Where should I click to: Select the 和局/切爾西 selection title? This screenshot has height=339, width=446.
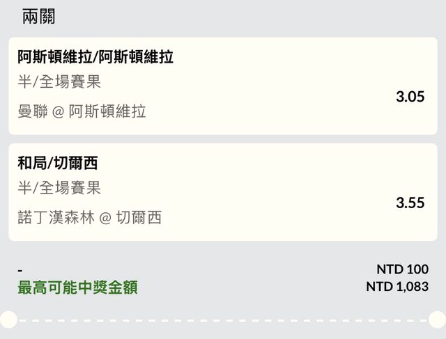point(57,164)
